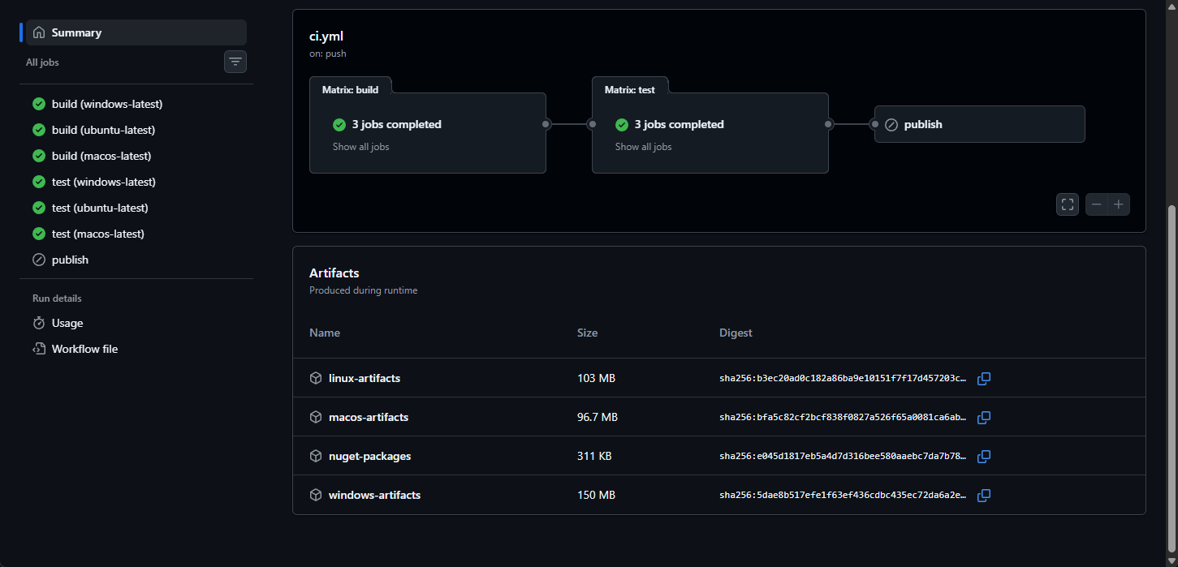Screen dimensions: 1178x567
Task: Expand Show all jobs under Matrix: test
Action: tap(643, 147)
